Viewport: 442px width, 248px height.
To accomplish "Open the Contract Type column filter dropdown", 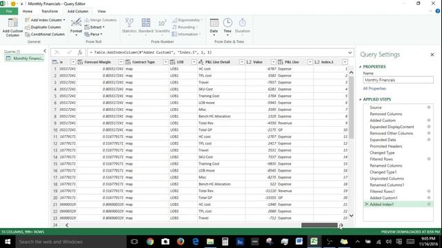I will [166, 62].
